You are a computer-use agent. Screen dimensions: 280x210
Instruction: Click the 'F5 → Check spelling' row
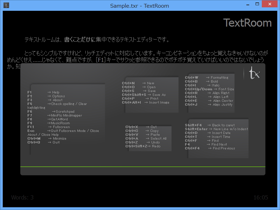tap(57, 104)
